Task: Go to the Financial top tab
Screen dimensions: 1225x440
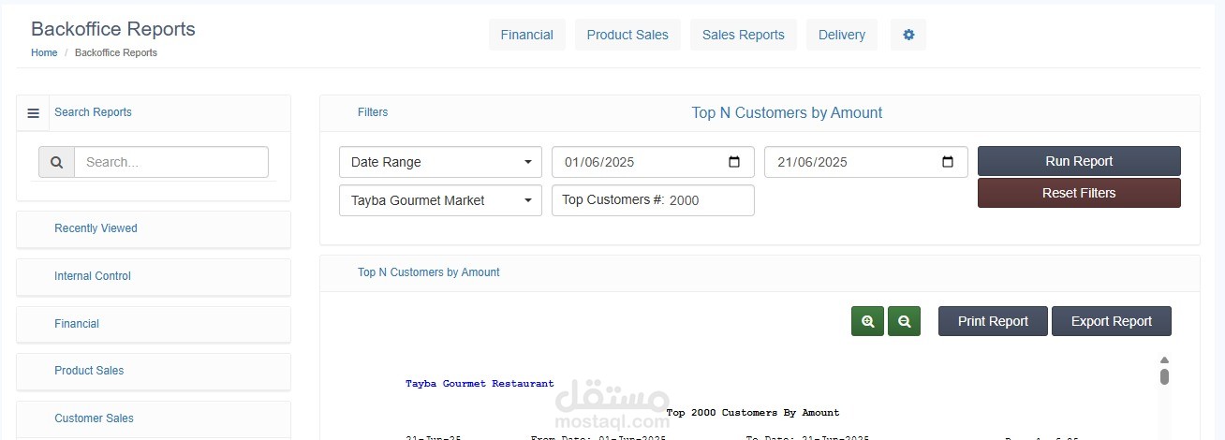Action: 527,35
